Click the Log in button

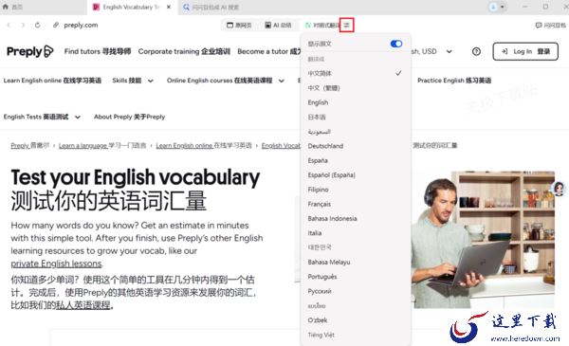point(525,51)
